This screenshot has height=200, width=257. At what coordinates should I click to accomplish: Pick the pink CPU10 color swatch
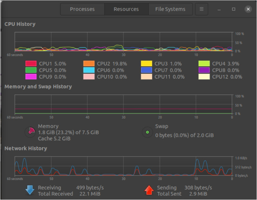(89, 76)
